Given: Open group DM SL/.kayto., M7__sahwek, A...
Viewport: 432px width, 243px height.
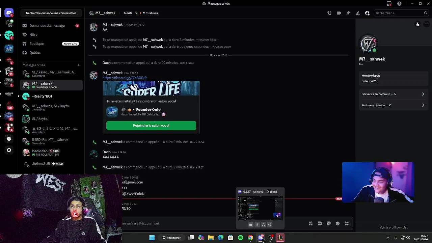Looking at the screenshot, I should coord(51,74).
